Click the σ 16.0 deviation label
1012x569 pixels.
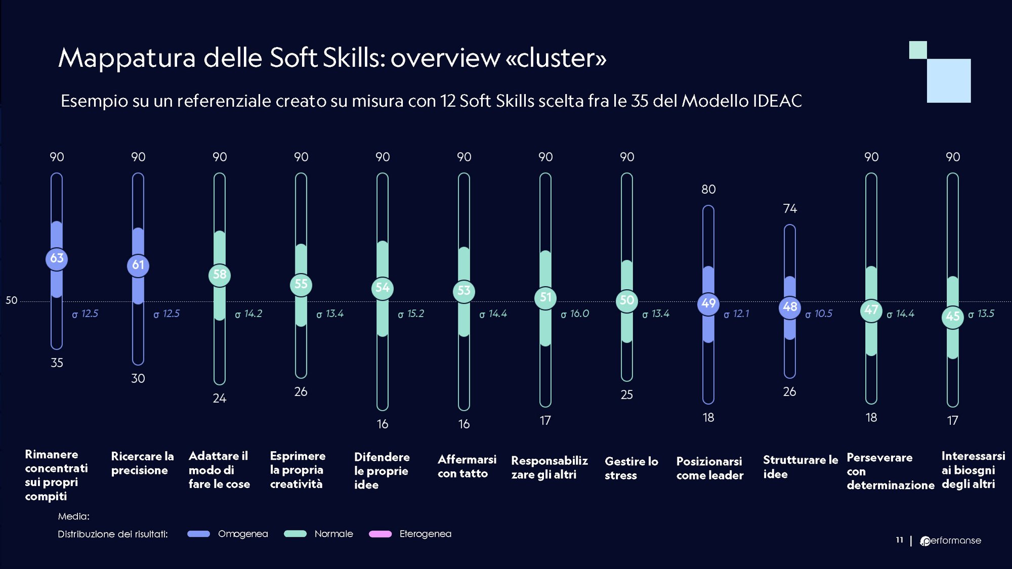tap(575, 314)
